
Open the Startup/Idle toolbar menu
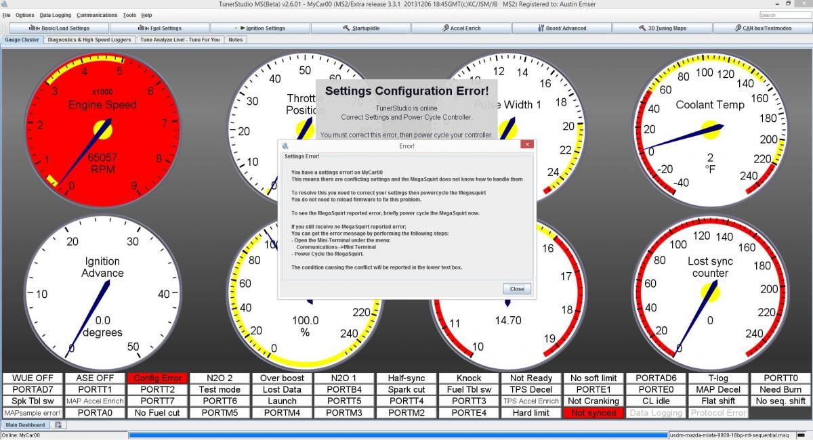360,28
